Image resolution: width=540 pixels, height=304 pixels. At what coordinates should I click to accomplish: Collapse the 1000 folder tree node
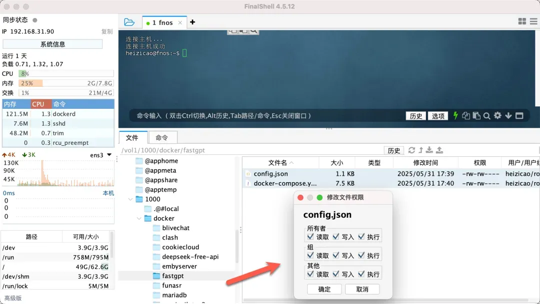point(130,199)
